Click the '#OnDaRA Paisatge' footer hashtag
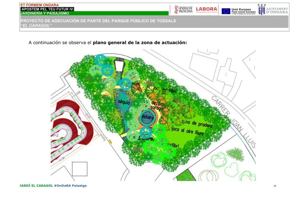Image resolution: width=305 pixels, height=203 pixels. click(x=71, y=185)
